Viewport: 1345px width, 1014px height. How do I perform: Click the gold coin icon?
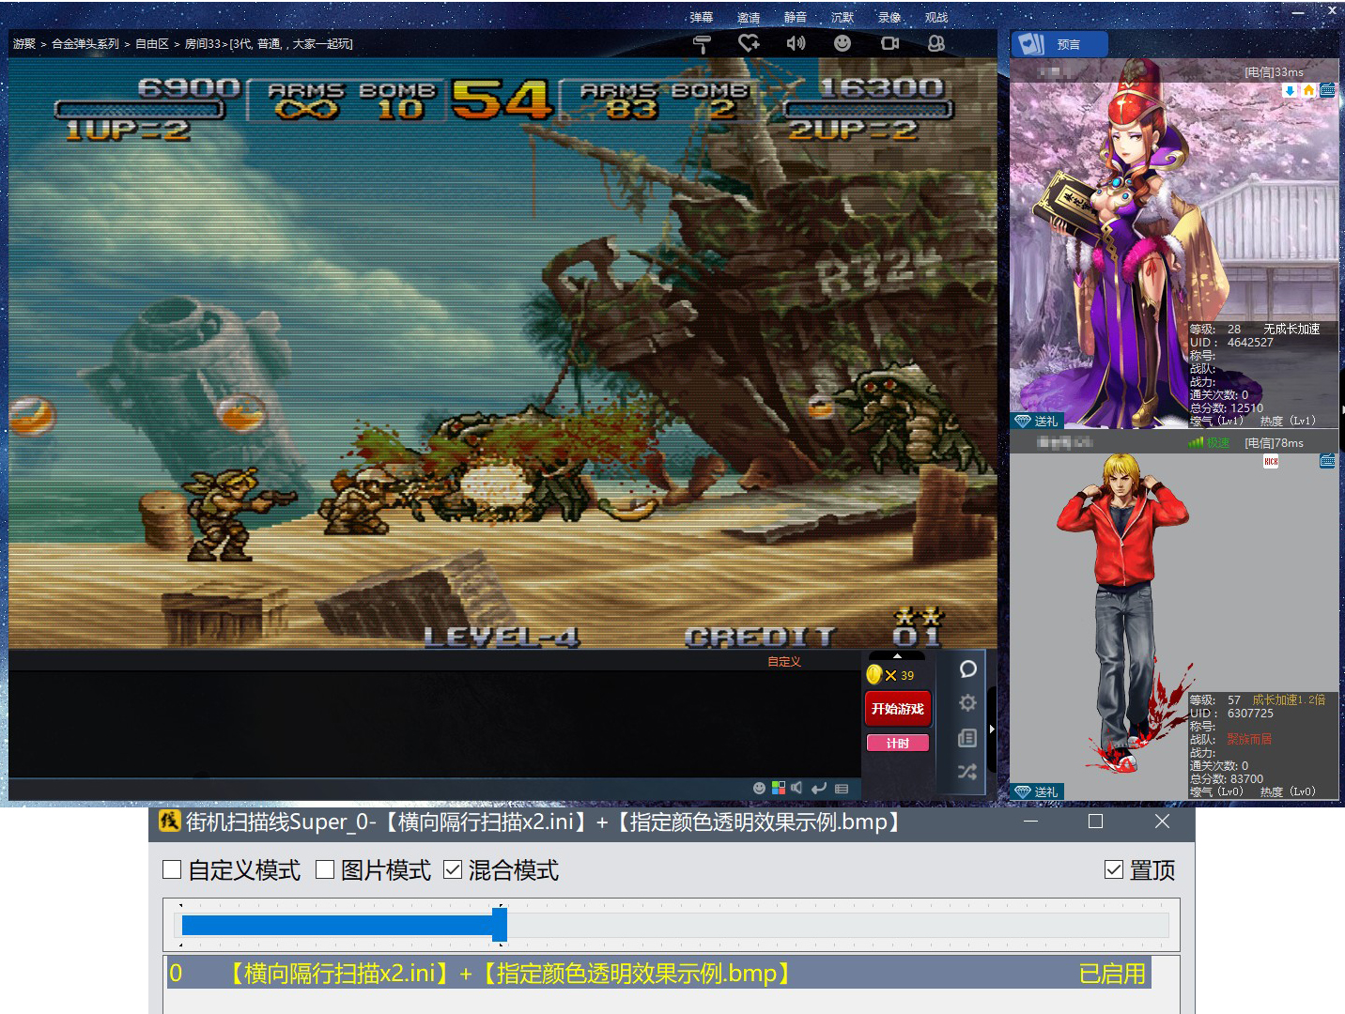[x=874, y=674]
